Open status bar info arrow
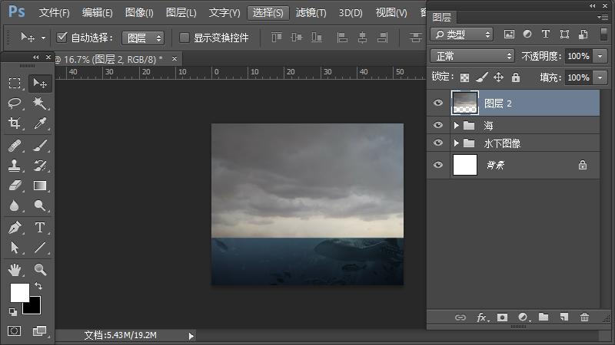The width and height of the screenshot is (615, 345). tap(191, 336)
